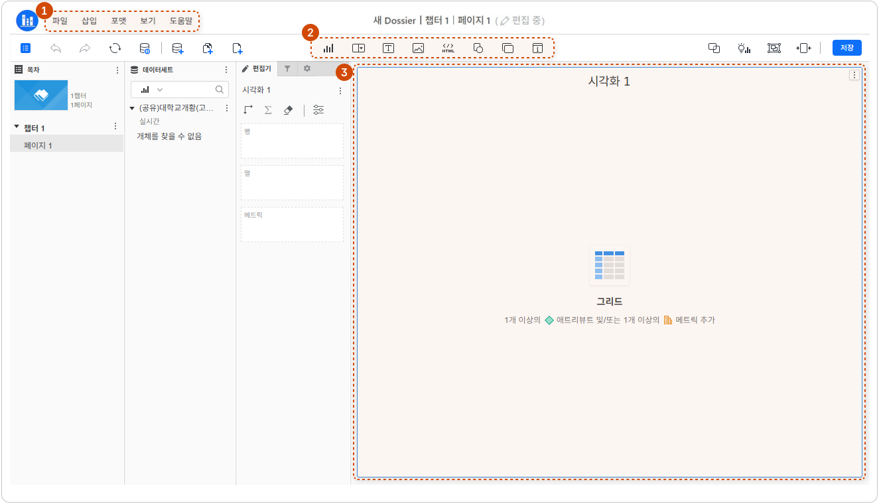Click the redo arrow icon
The height and width of the screenshot is (504, 879).
click(85, 48)
